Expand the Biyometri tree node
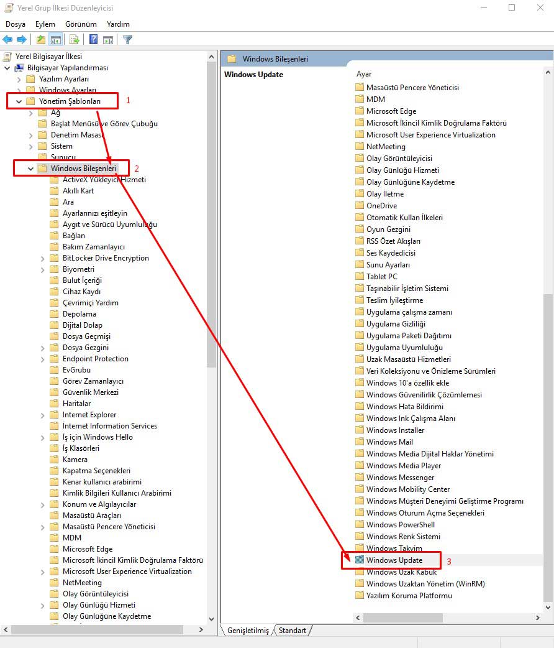 (42, 269)
